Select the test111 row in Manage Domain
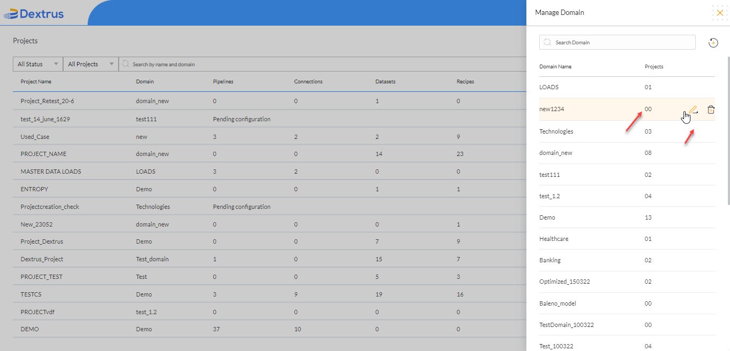The image size is (730, 351). pos(627,175)
